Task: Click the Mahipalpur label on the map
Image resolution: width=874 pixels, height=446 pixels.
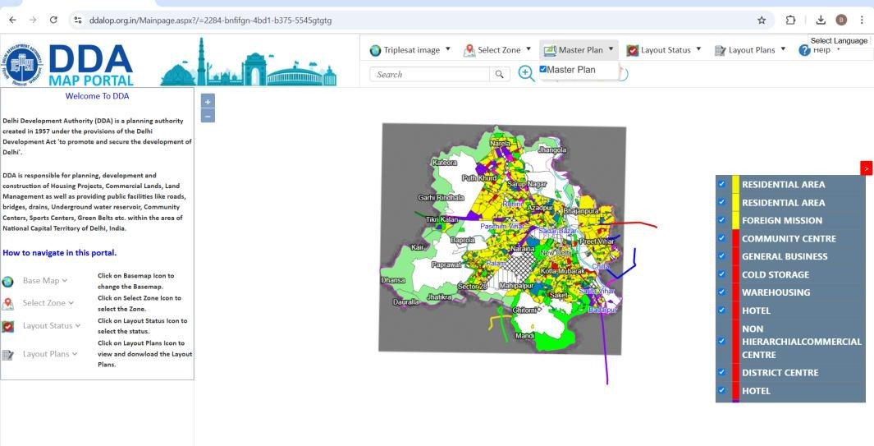Action: tap(515, 285)
